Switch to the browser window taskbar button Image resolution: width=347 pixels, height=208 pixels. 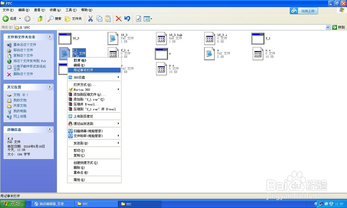click(53, 204)
